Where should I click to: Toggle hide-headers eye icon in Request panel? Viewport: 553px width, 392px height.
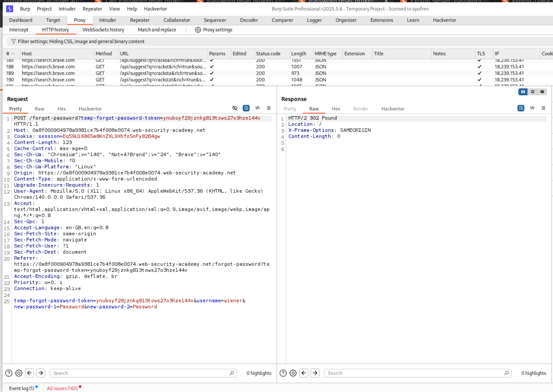coord(235,108)
